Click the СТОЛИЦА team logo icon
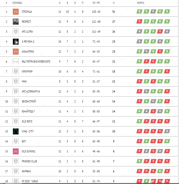Image resolution: width=179 pixels, height=184 pixels. pyautogui.click(x=16, y=12)
